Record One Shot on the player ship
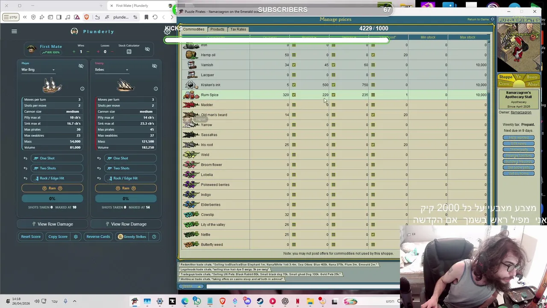The image size is (547, 308). (x=56, y=158)
